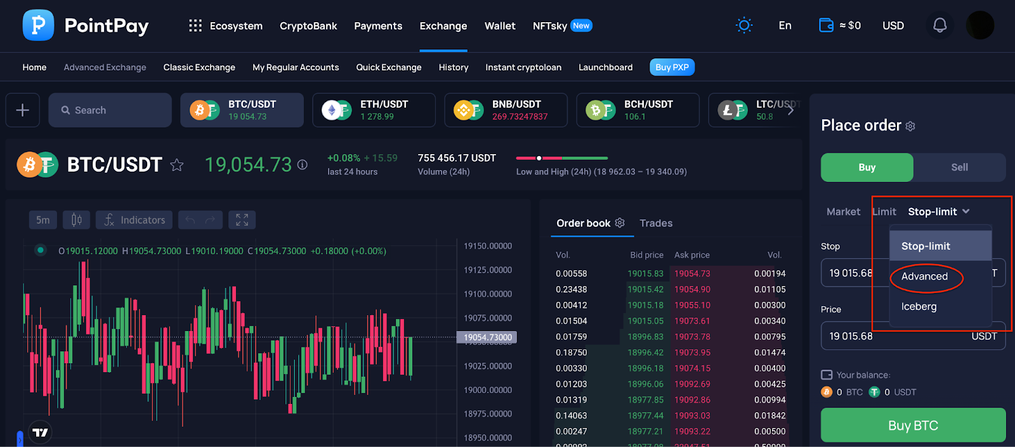The height and width of the screenshot is (447, 1015).
Task: Open Quick Exchange
Action: pos(389,67)
